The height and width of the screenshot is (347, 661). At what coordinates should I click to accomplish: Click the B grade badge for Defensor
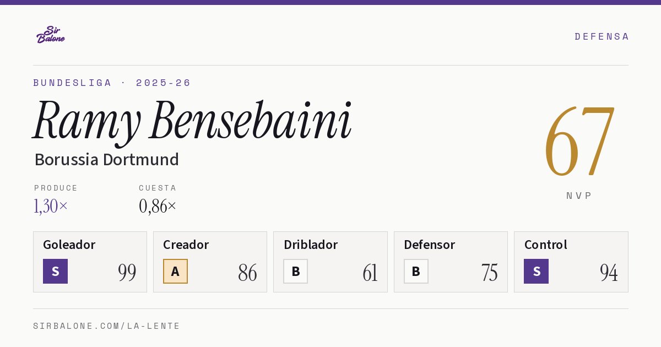416,271
